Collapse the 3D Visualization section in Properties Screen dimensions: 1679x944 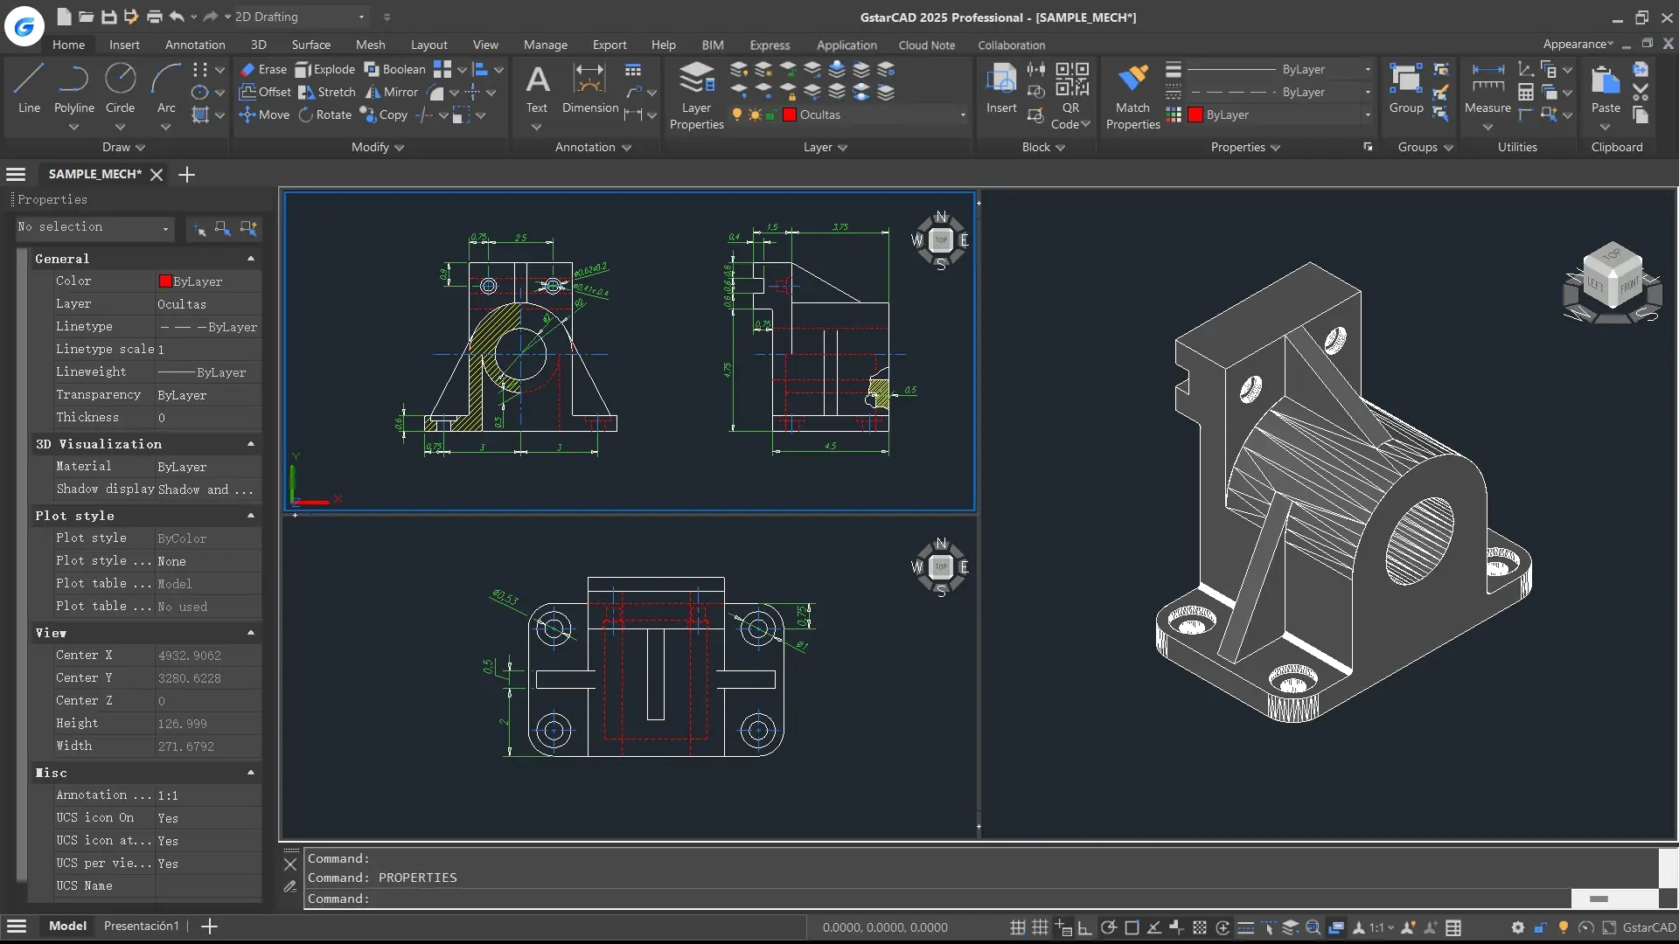tap(251, 444)
